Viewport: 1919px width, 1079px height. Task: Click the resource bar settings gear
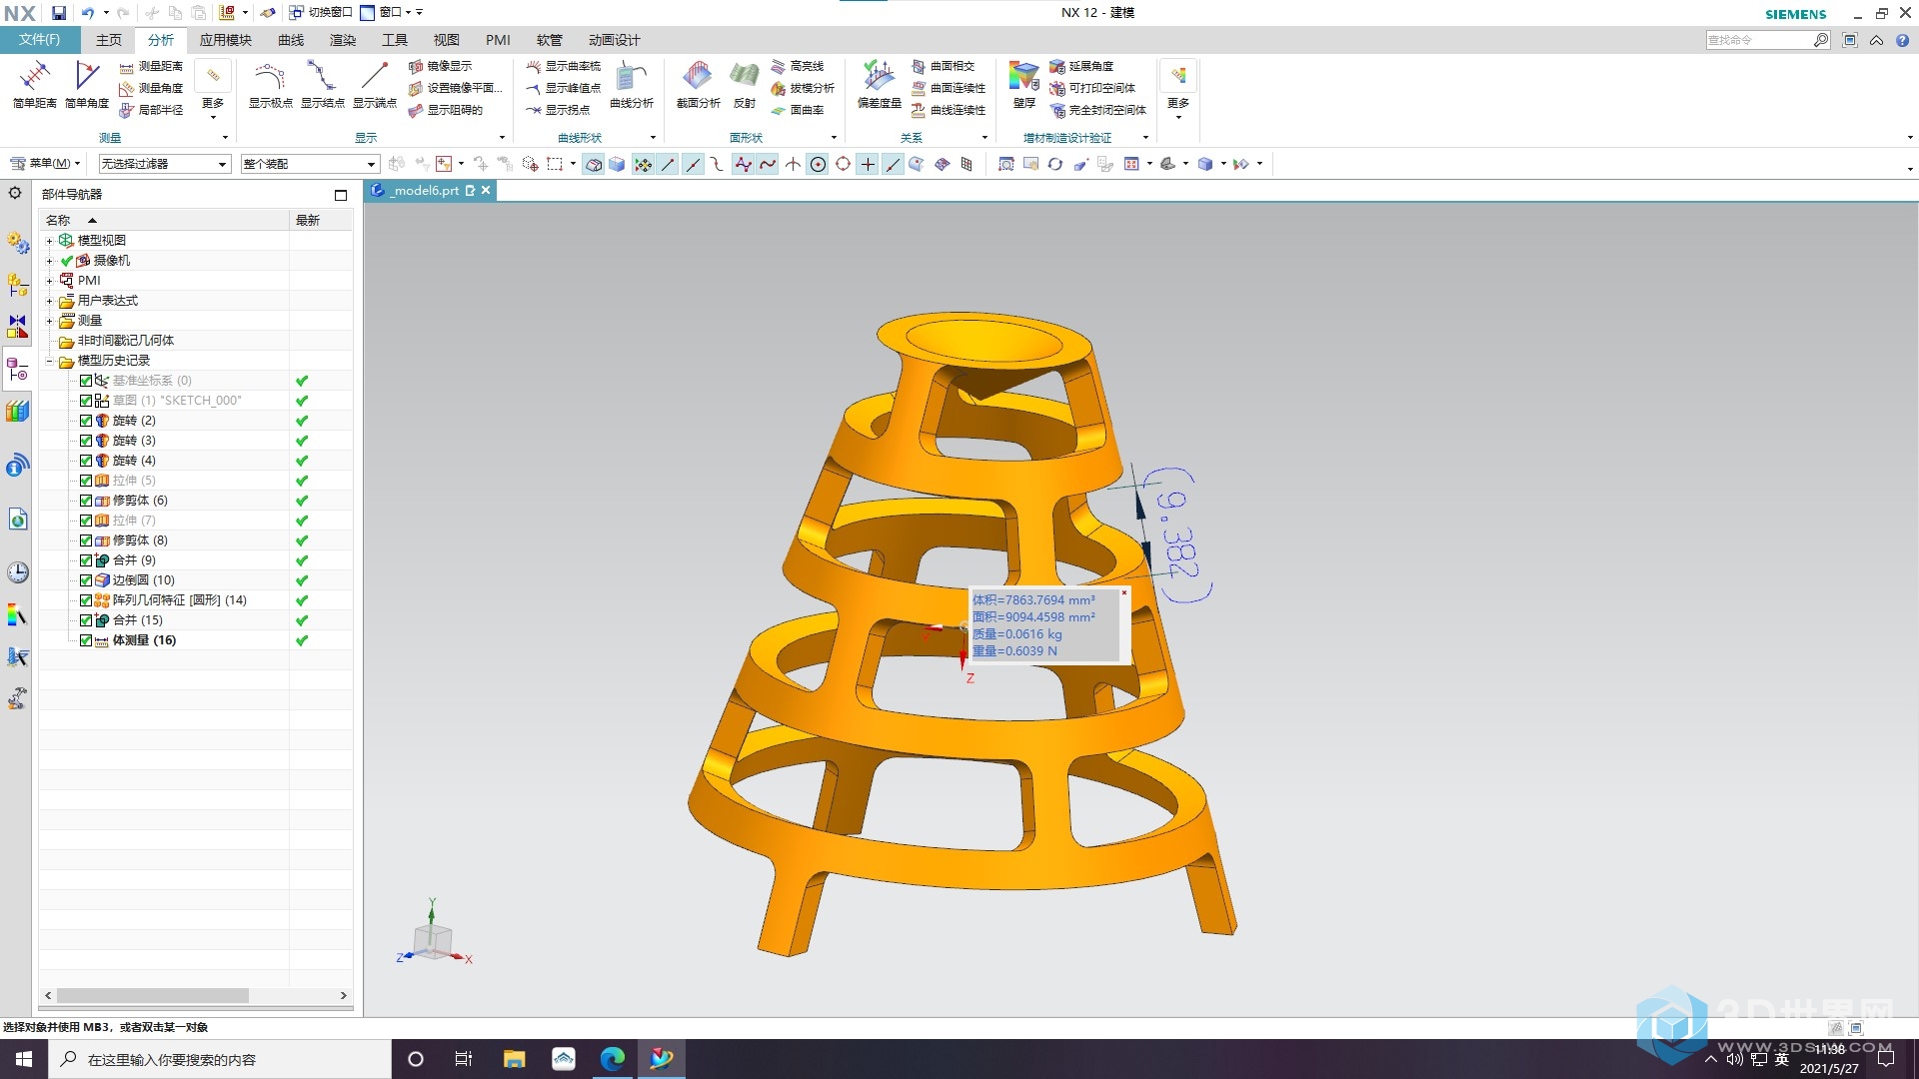15,193
